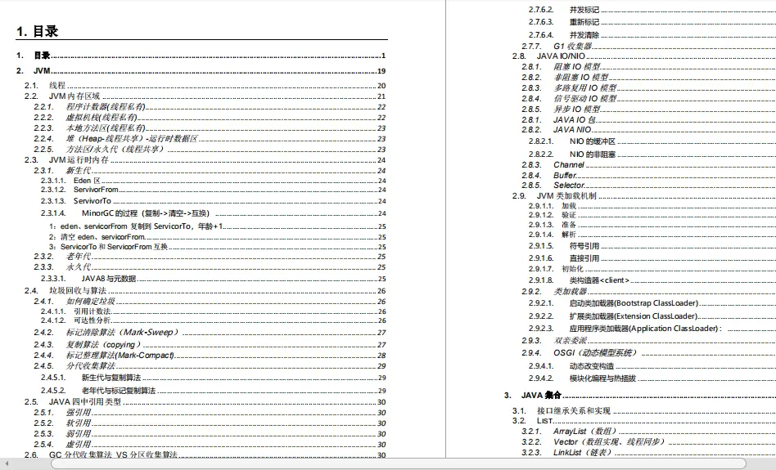Open entry '2.8.3. Channel'

(x=648, y=165)
